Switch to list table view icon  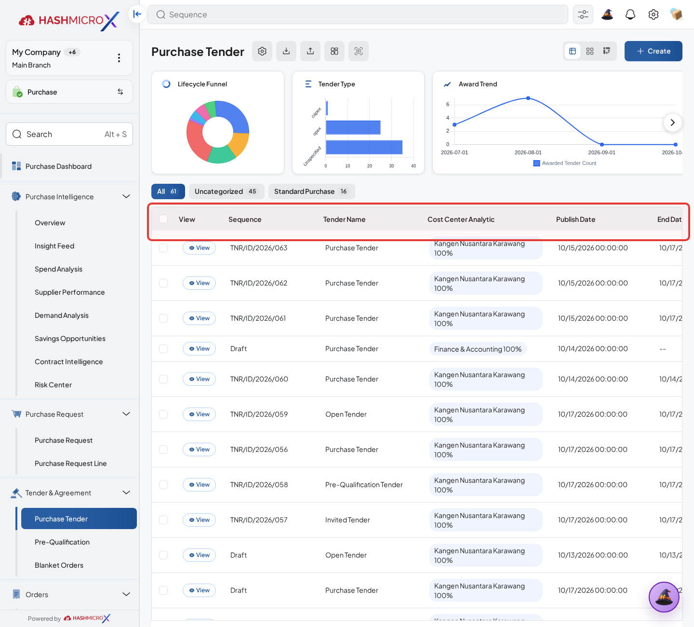(x=573, y=51)
